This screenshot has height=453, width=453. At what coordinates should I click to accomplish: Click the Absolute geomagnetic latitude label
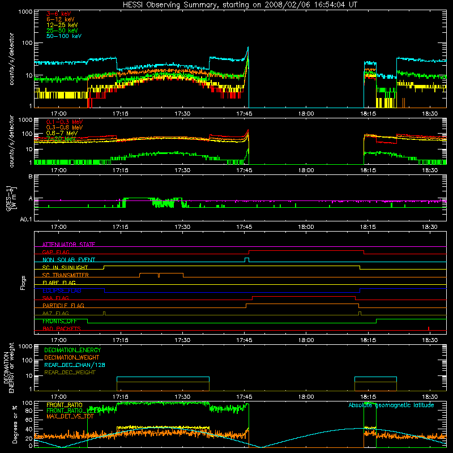click(x=391, y=405)
